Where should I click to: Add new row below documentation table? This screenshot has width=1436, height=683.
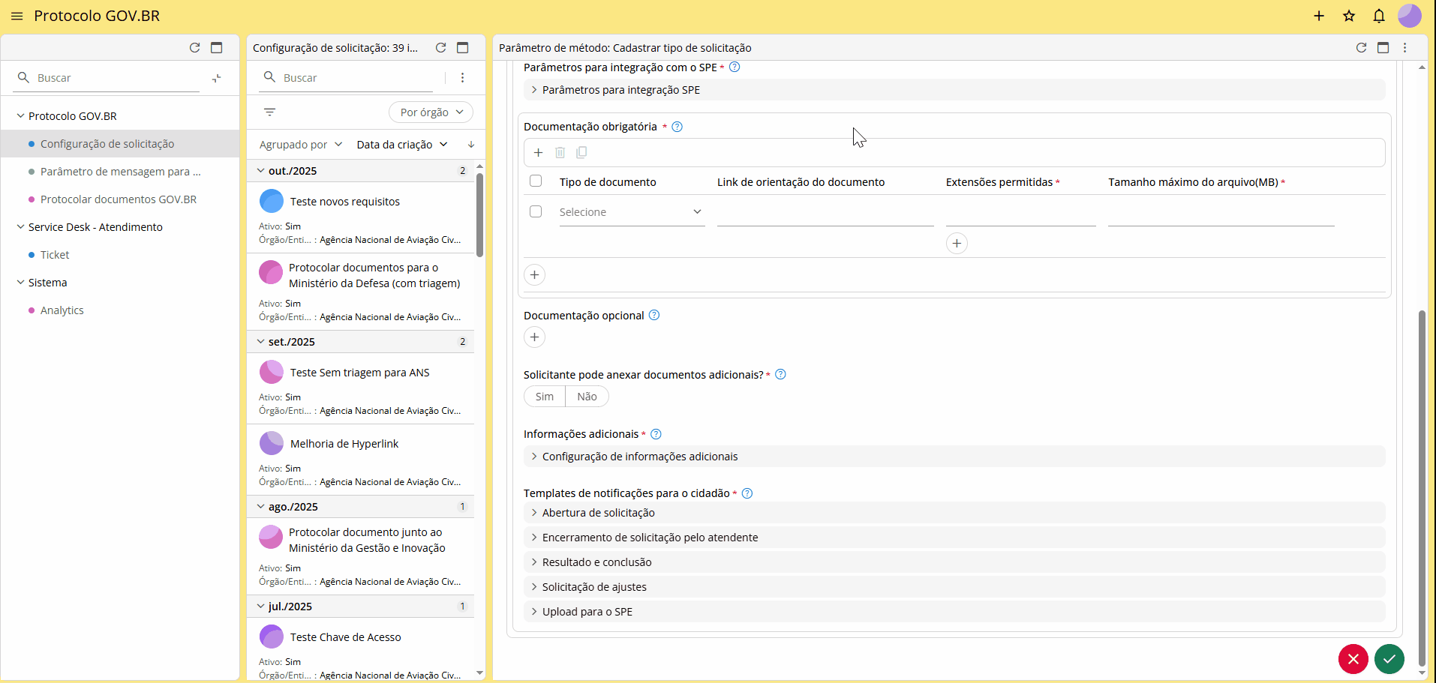[x=534, y=274]
